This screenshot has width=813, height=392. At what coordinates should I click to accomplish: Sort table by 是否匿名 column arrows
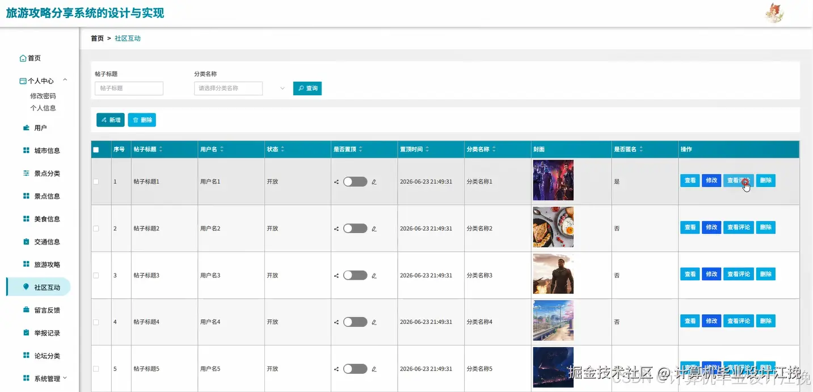tap(641, 149)
